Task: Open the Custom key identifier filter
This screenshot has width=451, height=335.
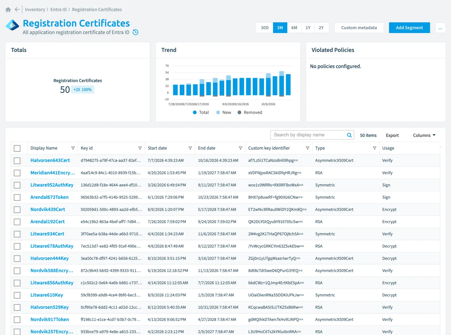Action: point(308,148)
